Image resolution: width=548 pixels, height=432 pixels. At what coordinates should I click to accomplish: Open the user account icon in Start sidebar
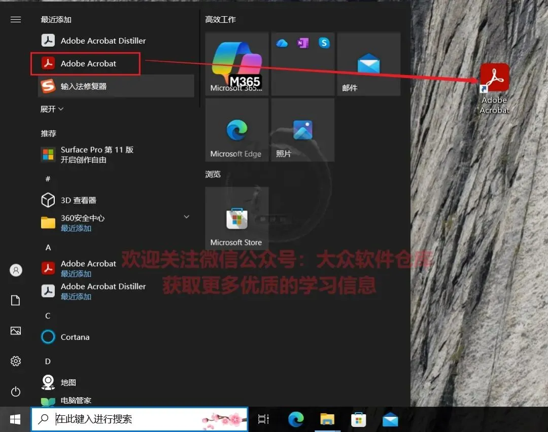(x=16, y=270)
